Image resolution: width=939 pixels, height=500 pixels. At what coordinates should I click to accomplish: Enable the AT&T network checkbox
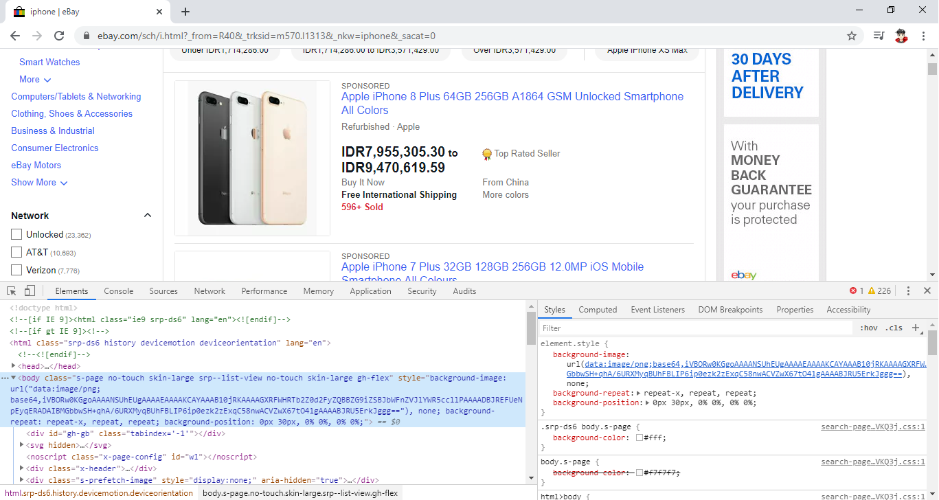click(16, 252)
